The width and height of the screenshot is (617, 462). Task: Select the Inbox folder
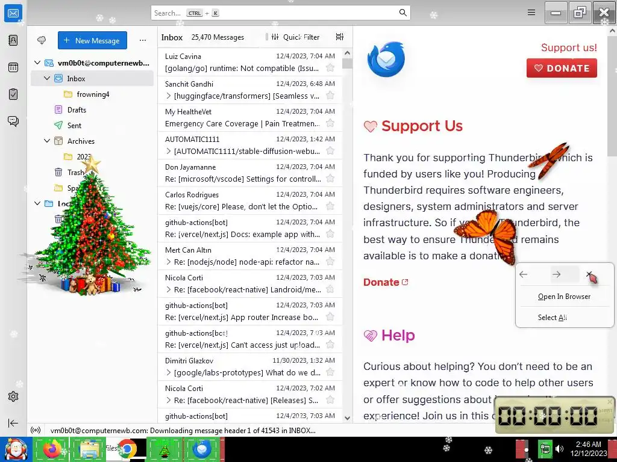(x=92, y=79)
